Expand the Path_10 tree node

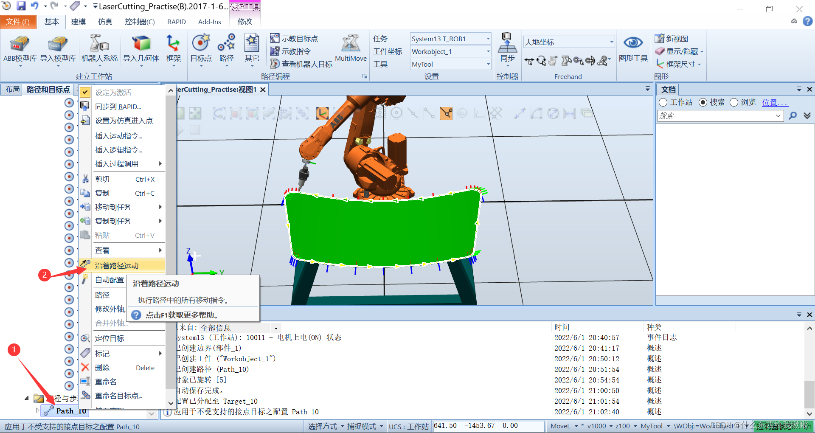coord(38,411)
